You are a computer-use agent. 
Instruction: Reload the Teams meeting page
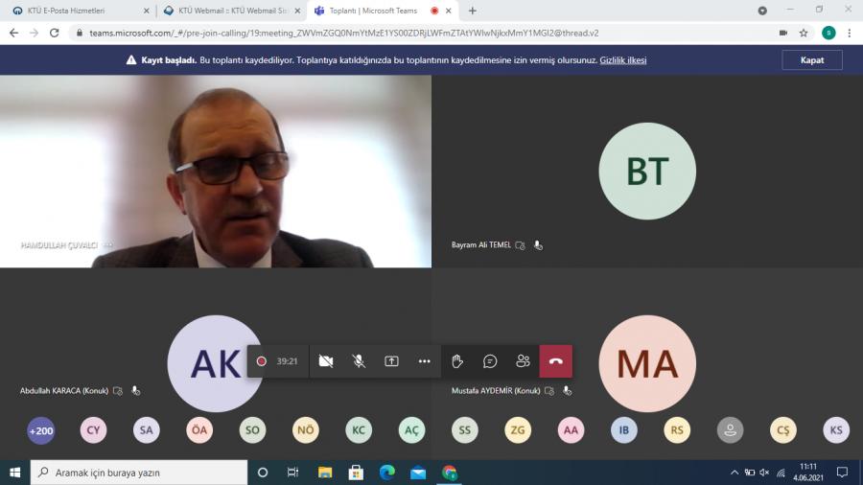click(x=56, y=33)
